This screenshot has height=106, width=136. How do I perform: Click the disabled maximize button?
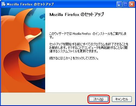point(125,4)
